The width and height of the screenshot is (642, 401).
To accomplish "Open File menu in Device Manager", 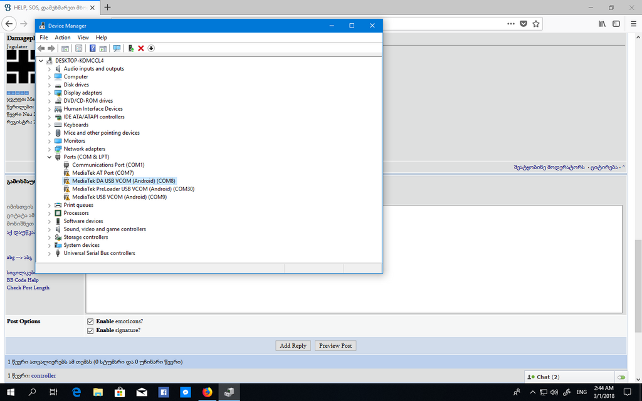I will tap(44, 37).
